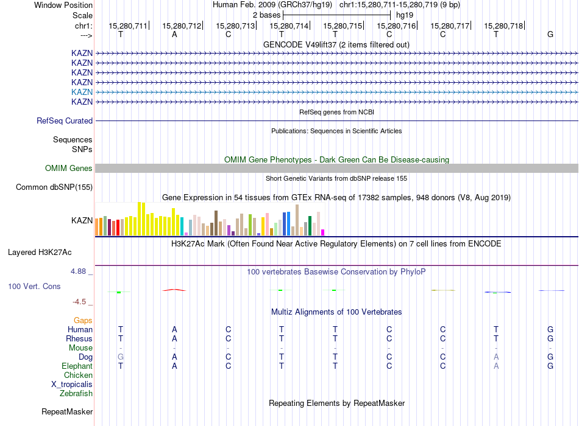Open the RefSeq Curated track label

tap(65, 121)
